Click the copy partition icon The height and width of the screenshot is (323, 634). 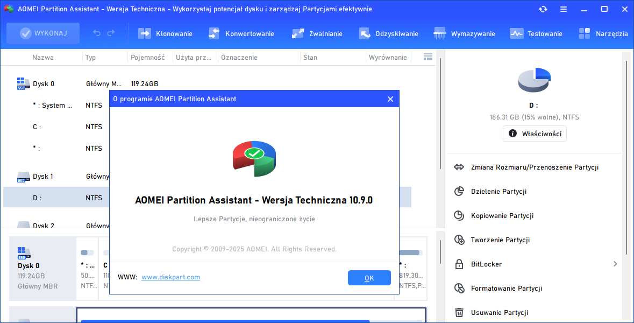pyautogui.click(x=459, y=215)
